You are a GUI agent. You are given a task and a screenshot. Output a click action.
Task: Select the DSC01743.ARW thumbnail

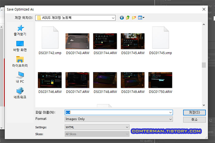pos(77,41)
